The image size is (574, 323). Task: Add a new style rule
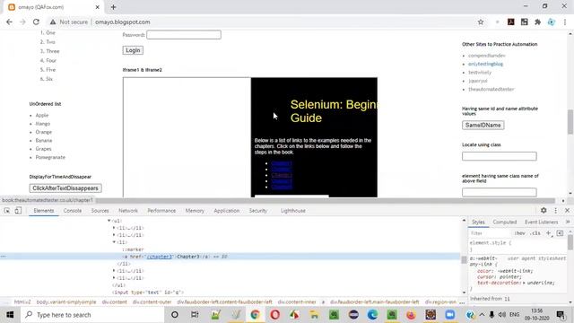548,233
